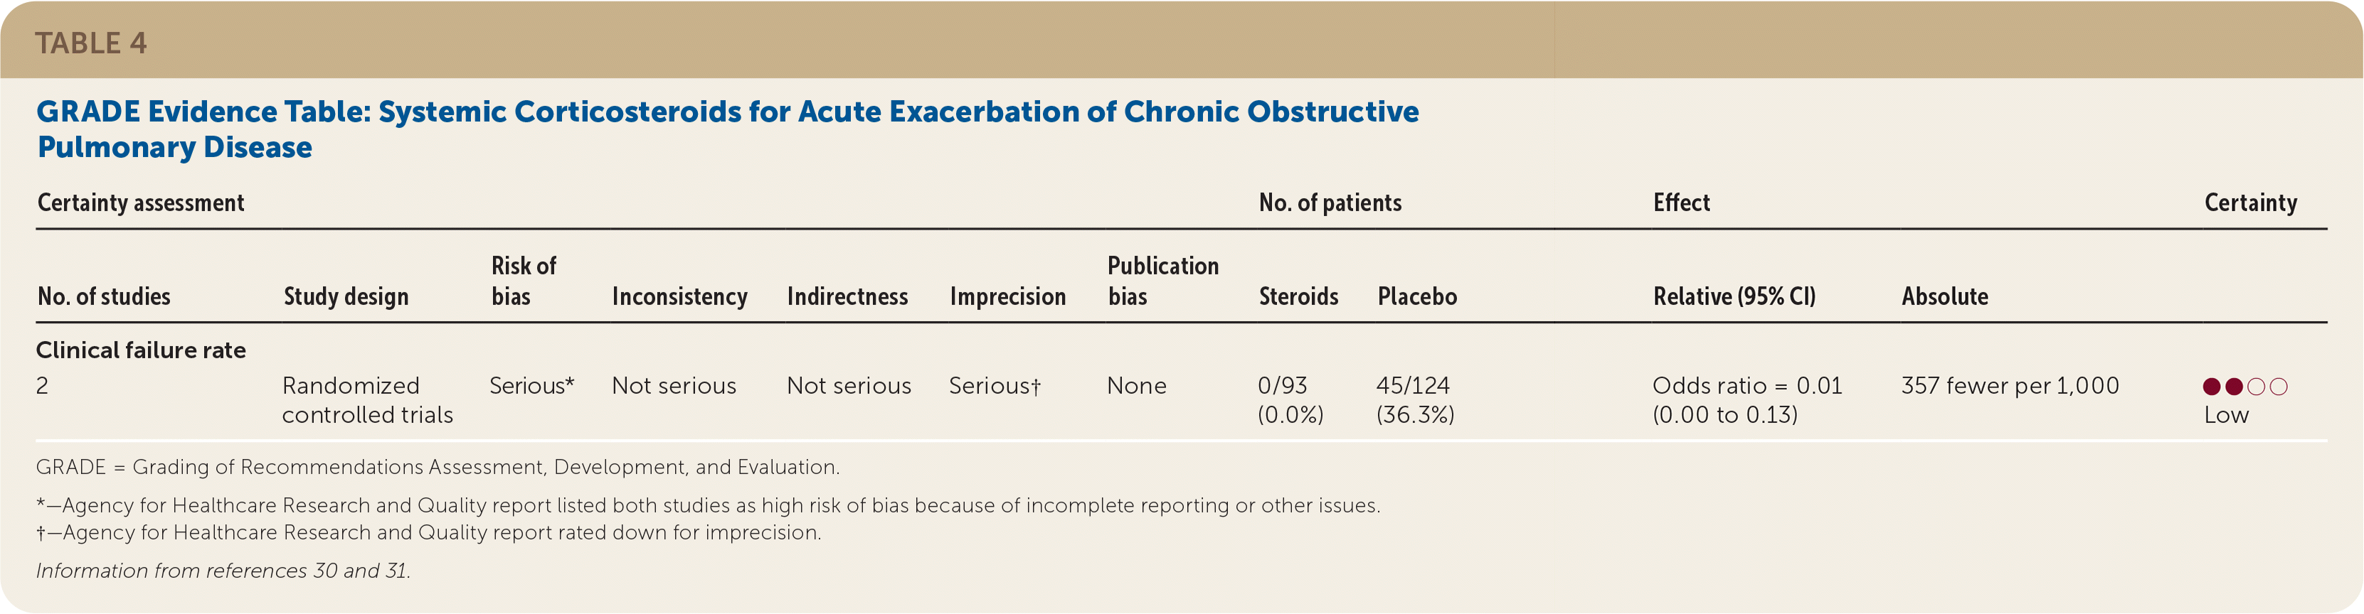The image size is (2364, 614).
Task: Select the Clinical failure rate row heading
Action: (140, 350)
